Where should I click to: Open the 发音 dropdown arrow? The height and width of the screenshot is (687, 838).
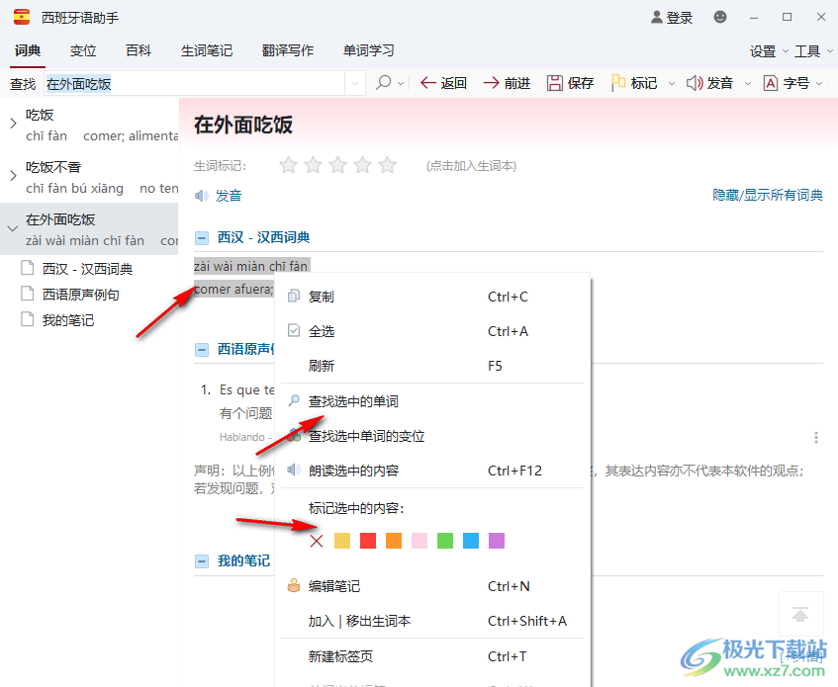[x=748, y=84]
